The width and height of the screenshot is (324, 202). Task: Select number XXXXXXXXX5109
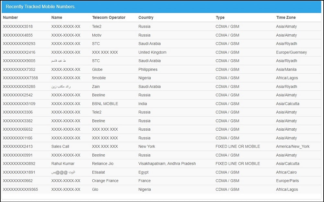click(19, 104)
